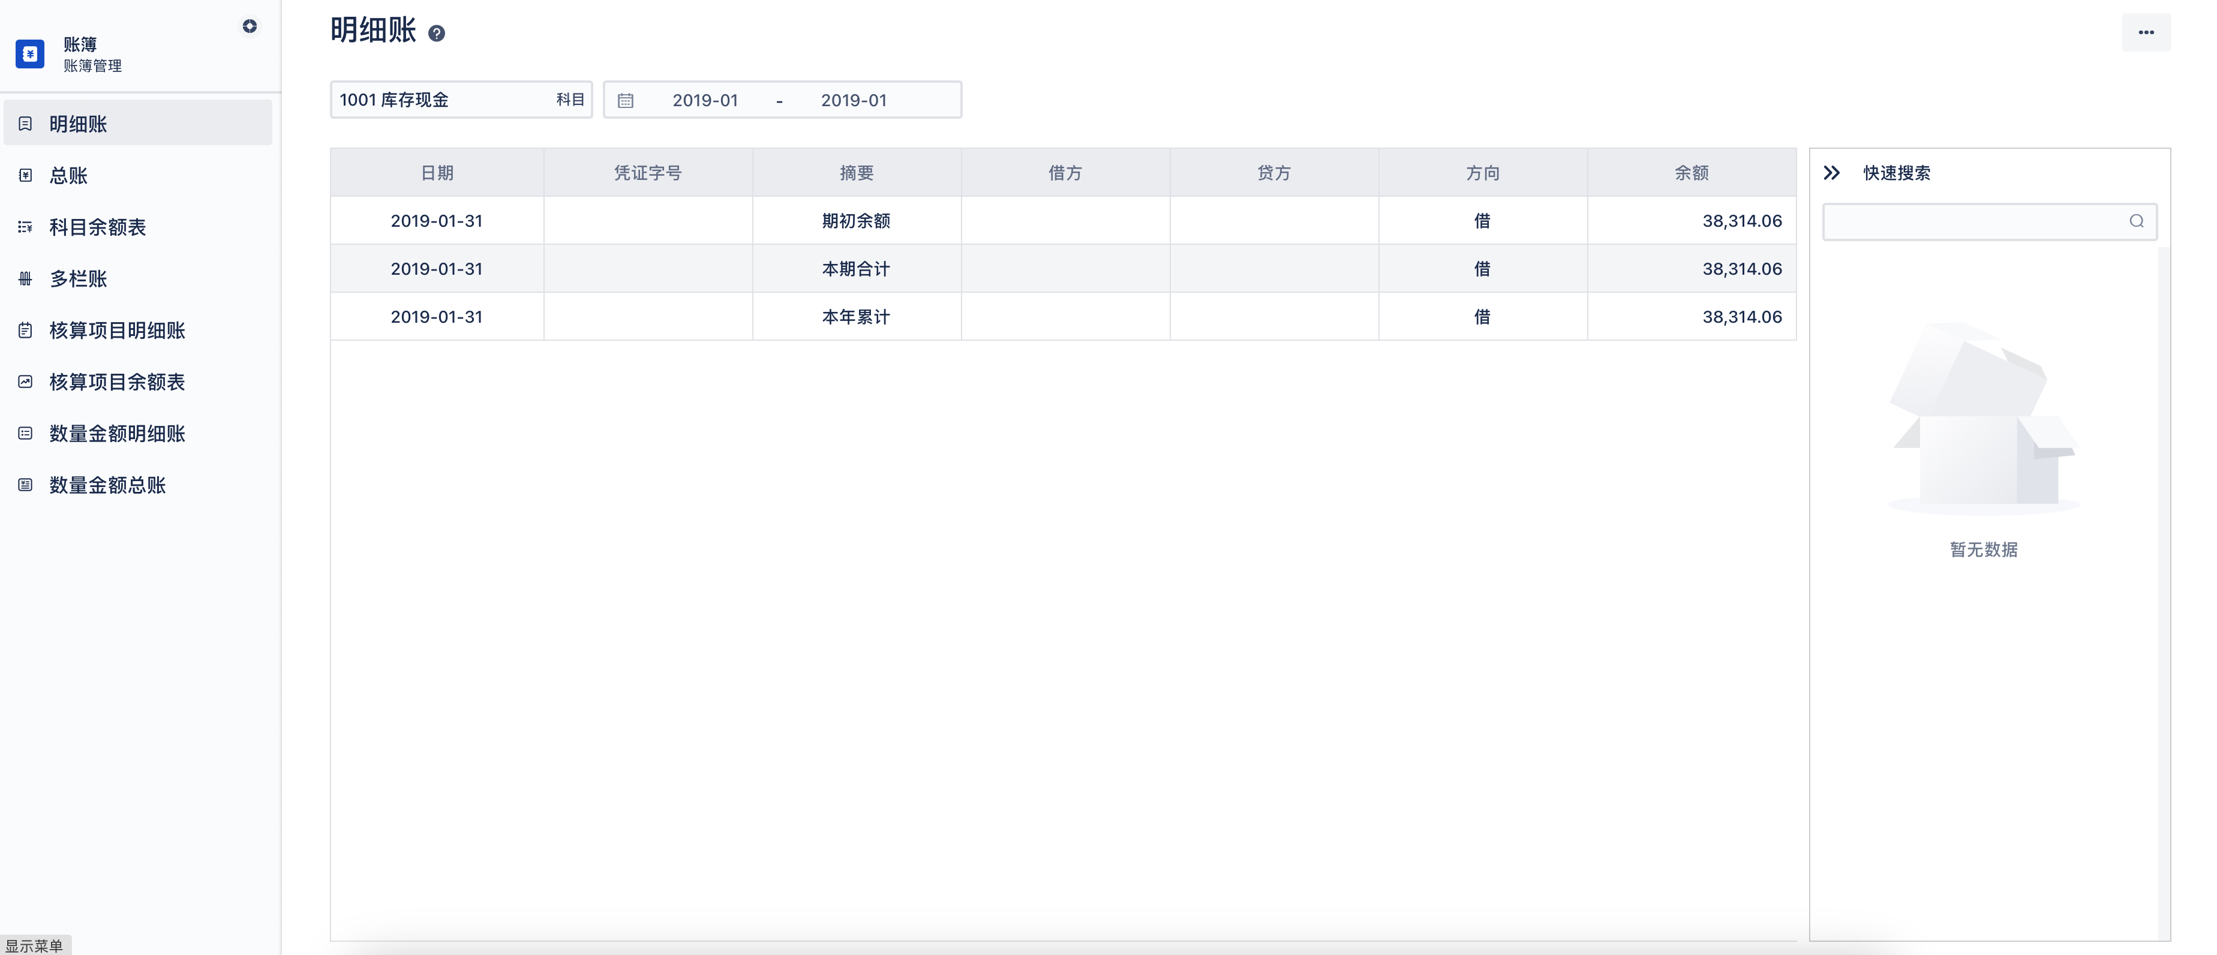The image size is (2217, 955).
Task: Go to 科目余额表 in sidebar
Action: (x=97, y=227)
